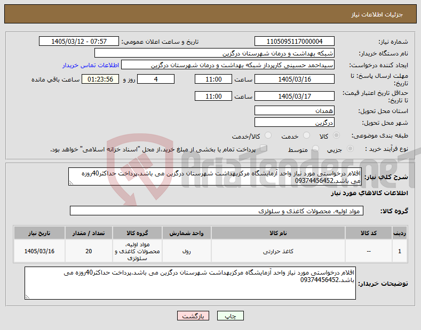
Task: Click the delivery province field همدان
Action: point(294,110)
